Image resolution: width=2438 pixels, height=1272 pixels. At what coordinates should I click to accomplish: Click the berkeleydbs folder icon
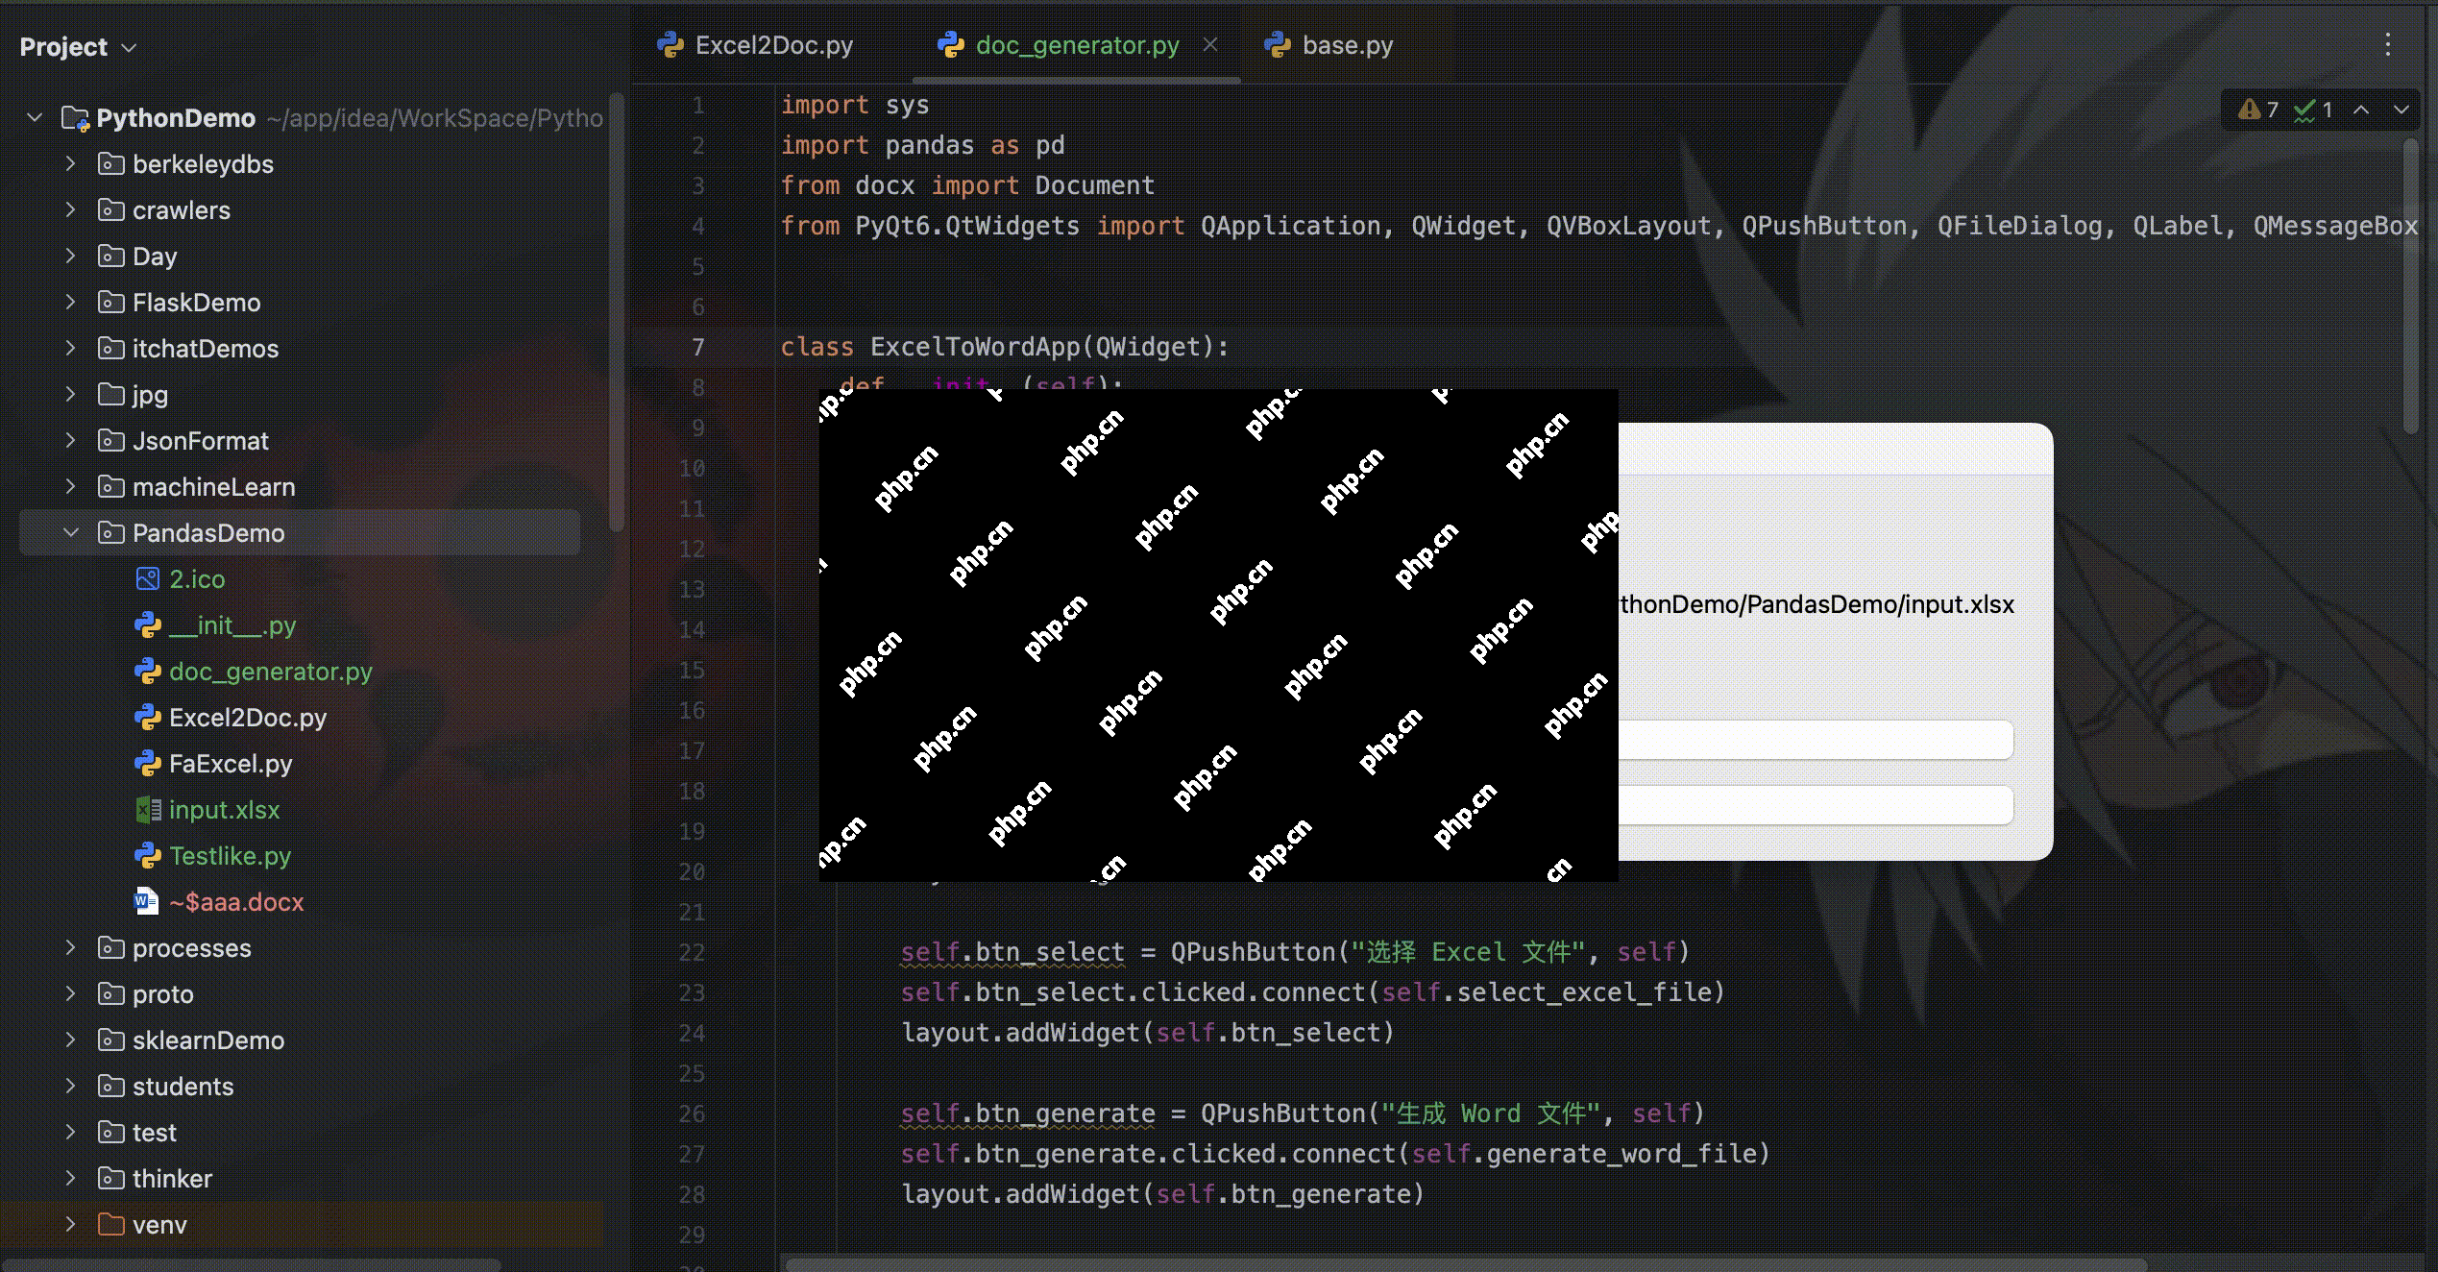(111, 163)
